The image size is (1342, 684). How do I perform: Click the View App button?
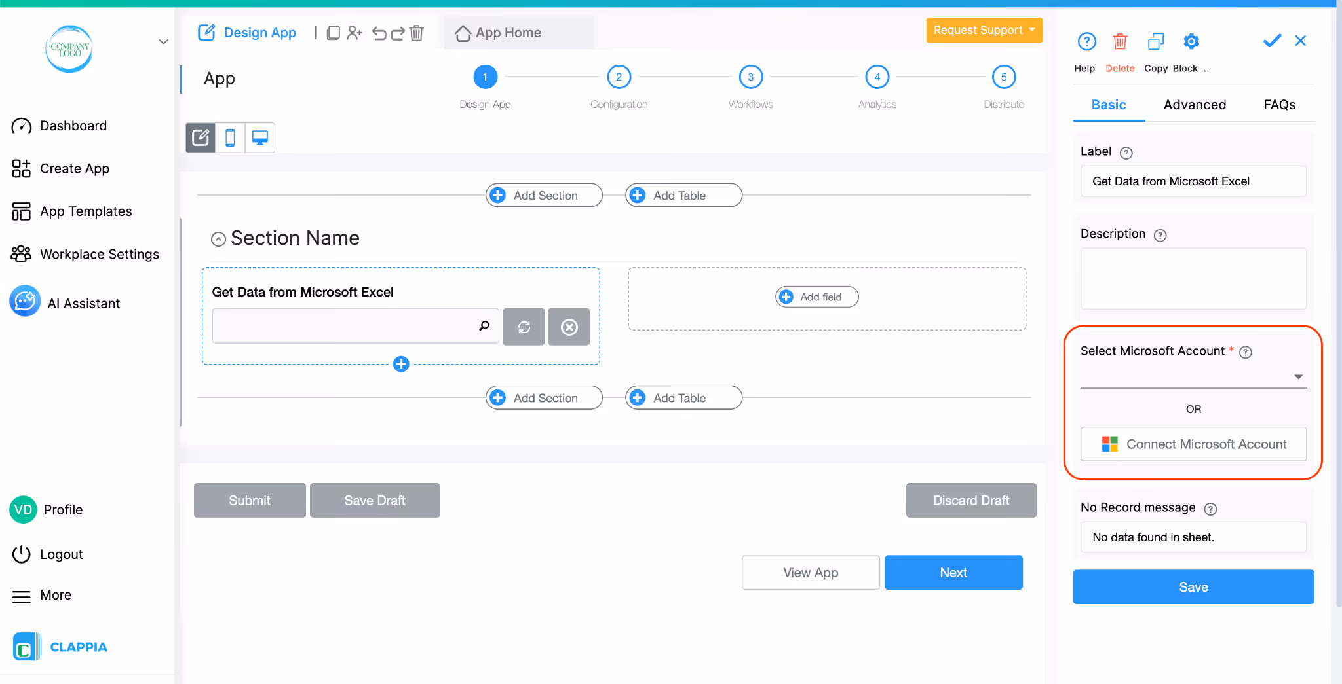coord(811,573)
